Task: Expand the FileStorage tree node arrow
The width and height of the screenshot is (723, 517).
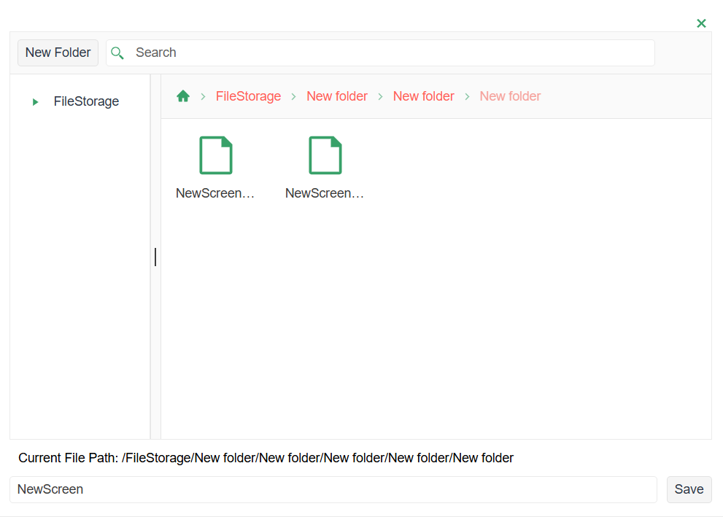Action: click(x=35, y=102)
